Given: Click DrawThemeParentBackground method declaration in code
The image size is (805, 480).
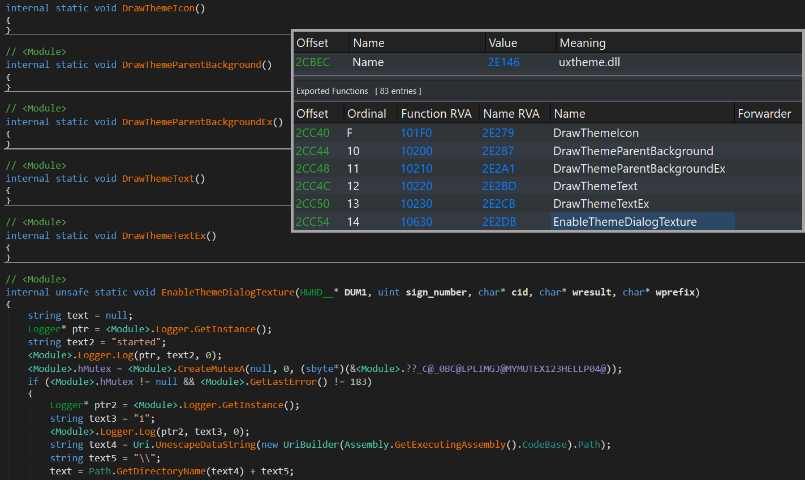Looking at the screenshot, I should 192,65.
